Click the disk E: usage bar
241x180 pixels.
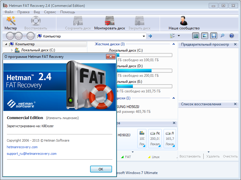click(x=144, y=86)
